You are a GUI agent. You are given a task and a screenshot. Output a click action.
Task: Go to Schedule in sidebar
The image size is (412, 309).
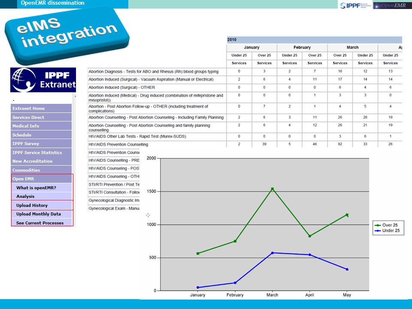point(41,135)
